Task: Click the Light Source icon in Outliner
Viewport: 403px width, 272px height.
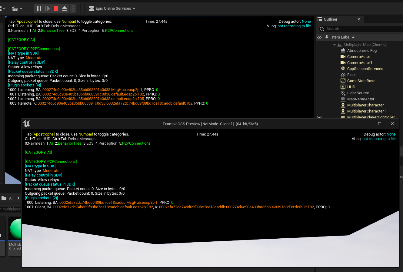Action: pos(342,93)
